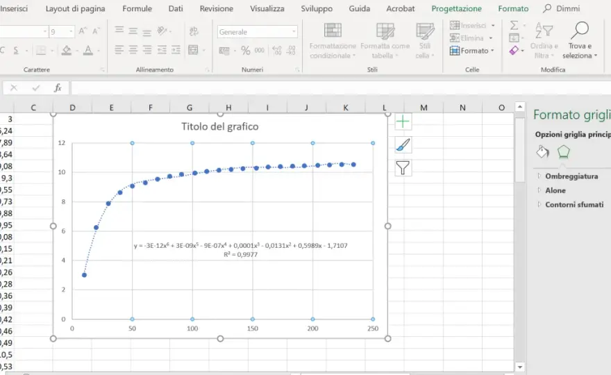Click the insert function fx button

pyautogui.click(x=58, y=88)
